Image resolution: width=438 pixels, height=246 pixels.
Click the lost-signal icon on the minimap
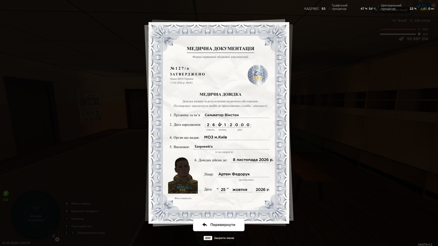coord(36,208)
